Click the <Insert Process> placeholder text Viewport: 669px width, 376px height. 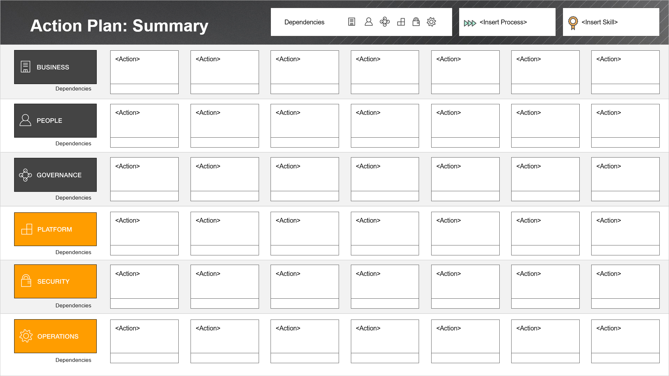(x=503, y=22)
